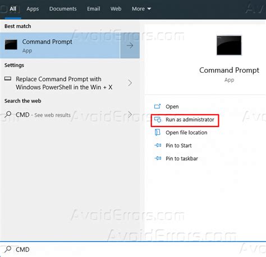Expand chevron for CMD web results
This screenshot has width=266, height=257.
130,114
